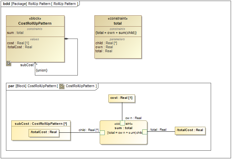
Task: Click the parametric diagram icon on CostRollUpPattern block
Action: (x=9, y=63)
